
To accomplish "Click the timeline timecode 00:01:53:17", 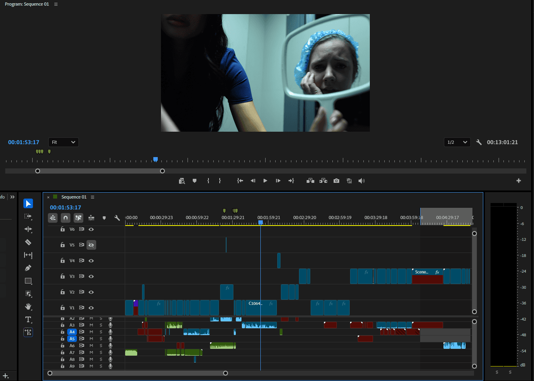I will 66,207.
